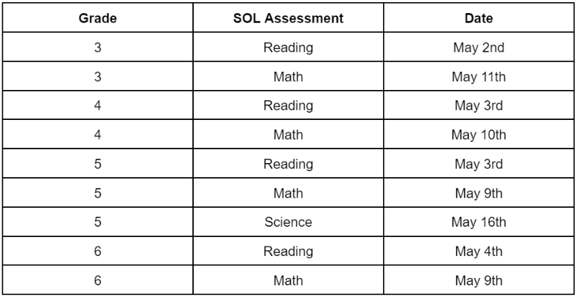Select the "May 2nd" date cell
The height and width of the screenshot is (297, 579).
478,48
